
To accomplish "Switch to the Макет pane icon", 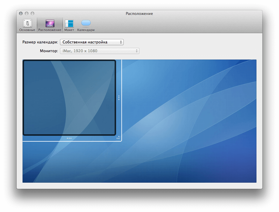I will 69,23.
